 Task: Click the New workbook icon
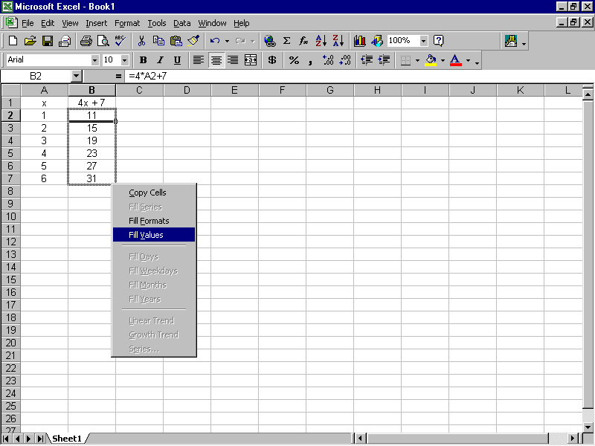[x=13, y=41]
